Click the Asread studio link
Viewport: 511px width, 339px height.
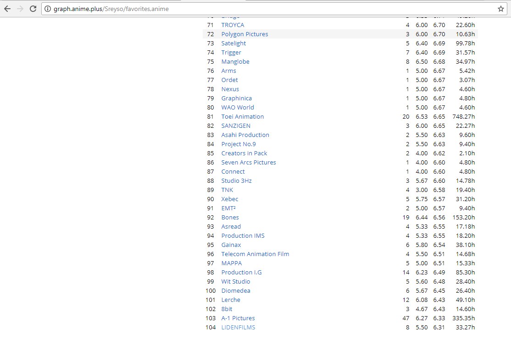pyautogui.click(x=231, y=226)
